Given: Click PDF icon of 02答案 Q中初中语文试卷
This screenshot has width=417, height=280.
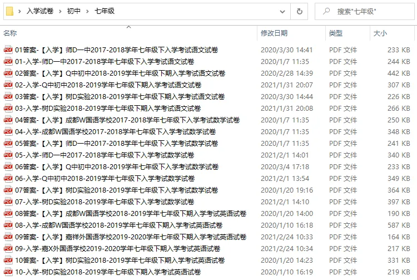Looking at the screenshot, I should pos(8,73).
